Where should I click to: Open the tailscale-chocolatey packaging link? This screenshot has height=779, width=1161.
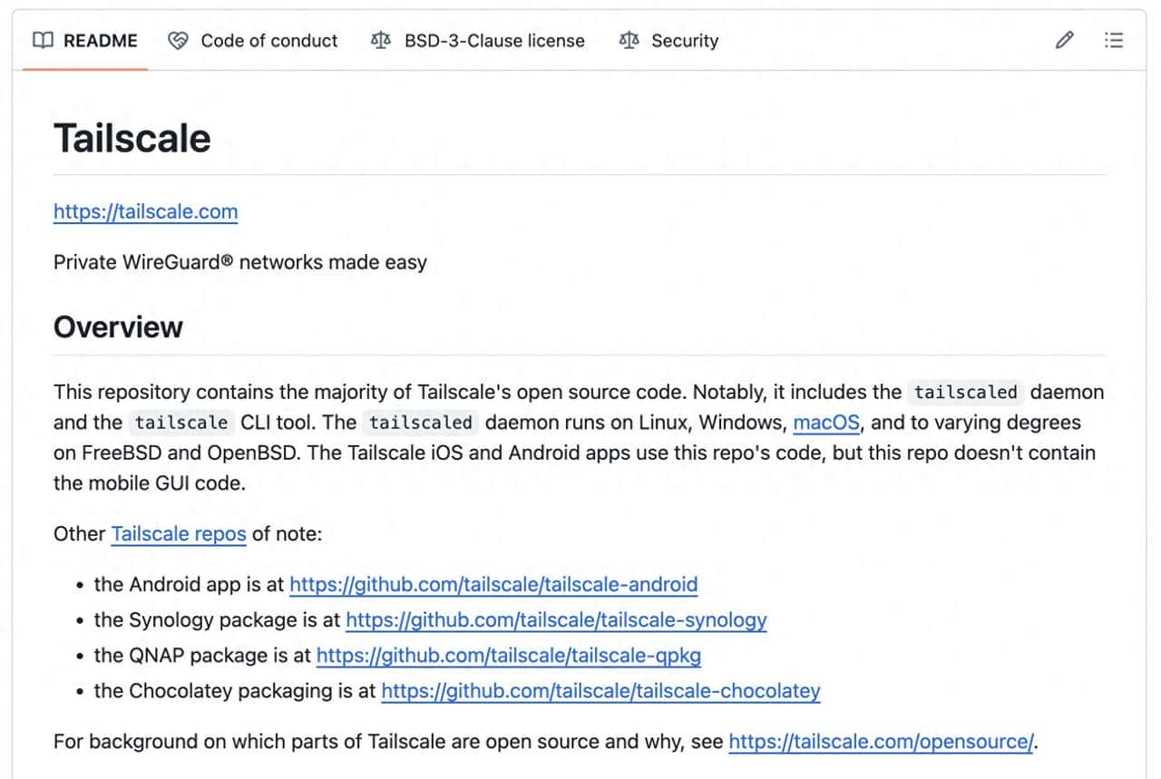(x=600, y=691)
